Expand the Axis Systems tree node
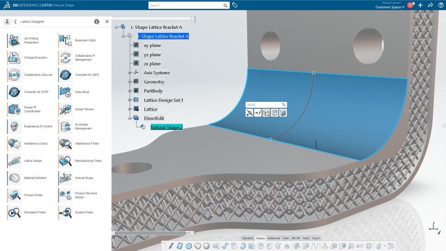Image resolution: width=446 pixels, height=251 pixels. point(130,73)
